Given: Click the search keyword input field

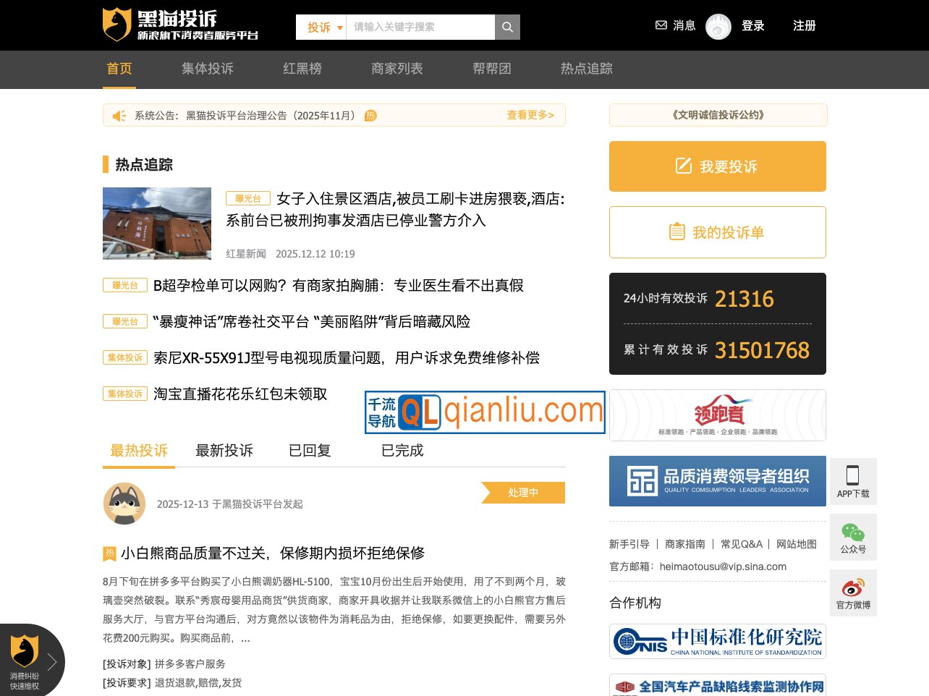Looking at the screenshot, I should (x=420, y=27).
